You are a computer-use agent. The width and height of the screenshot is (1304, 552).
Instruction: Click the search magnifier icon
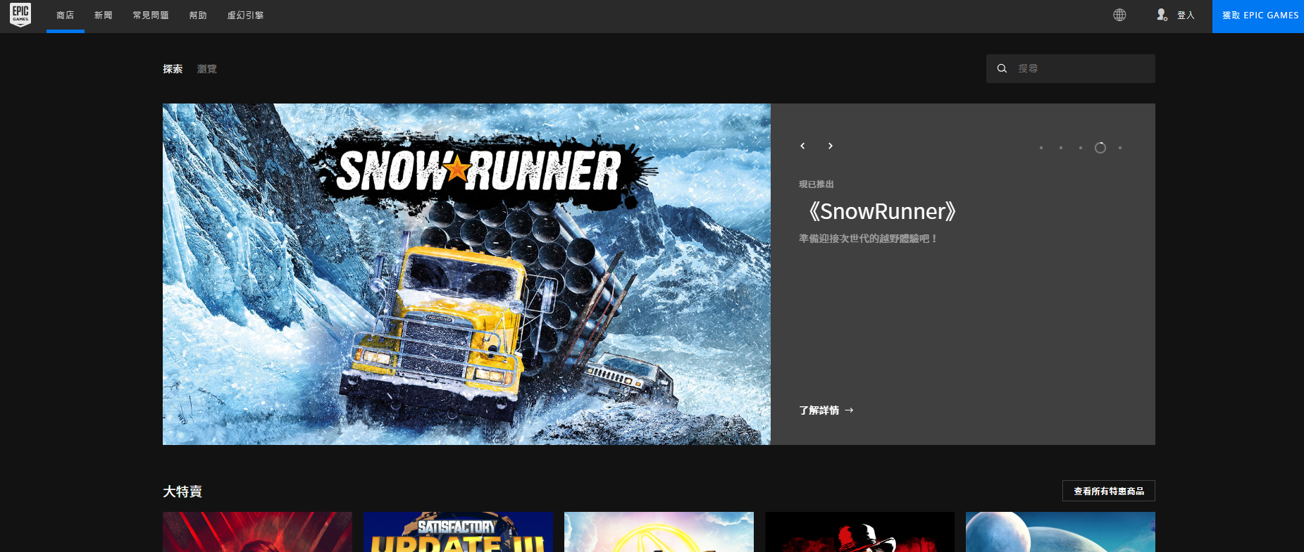tap(1002, 68)
